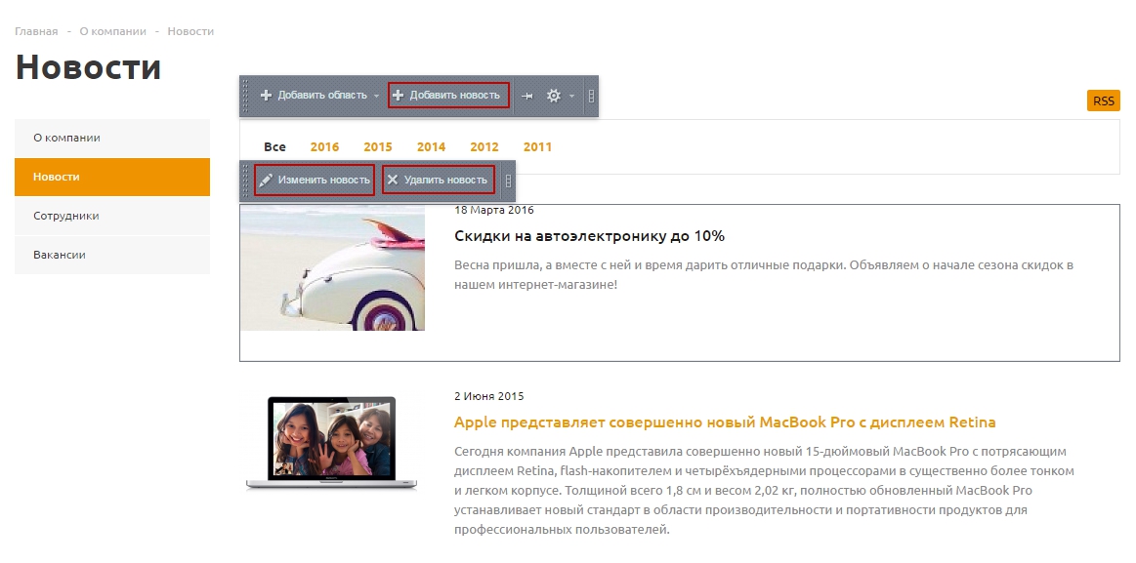1136x563 pixels.
Task: Select 'Новости' in the side menu
Action: (x=112, y=177)
